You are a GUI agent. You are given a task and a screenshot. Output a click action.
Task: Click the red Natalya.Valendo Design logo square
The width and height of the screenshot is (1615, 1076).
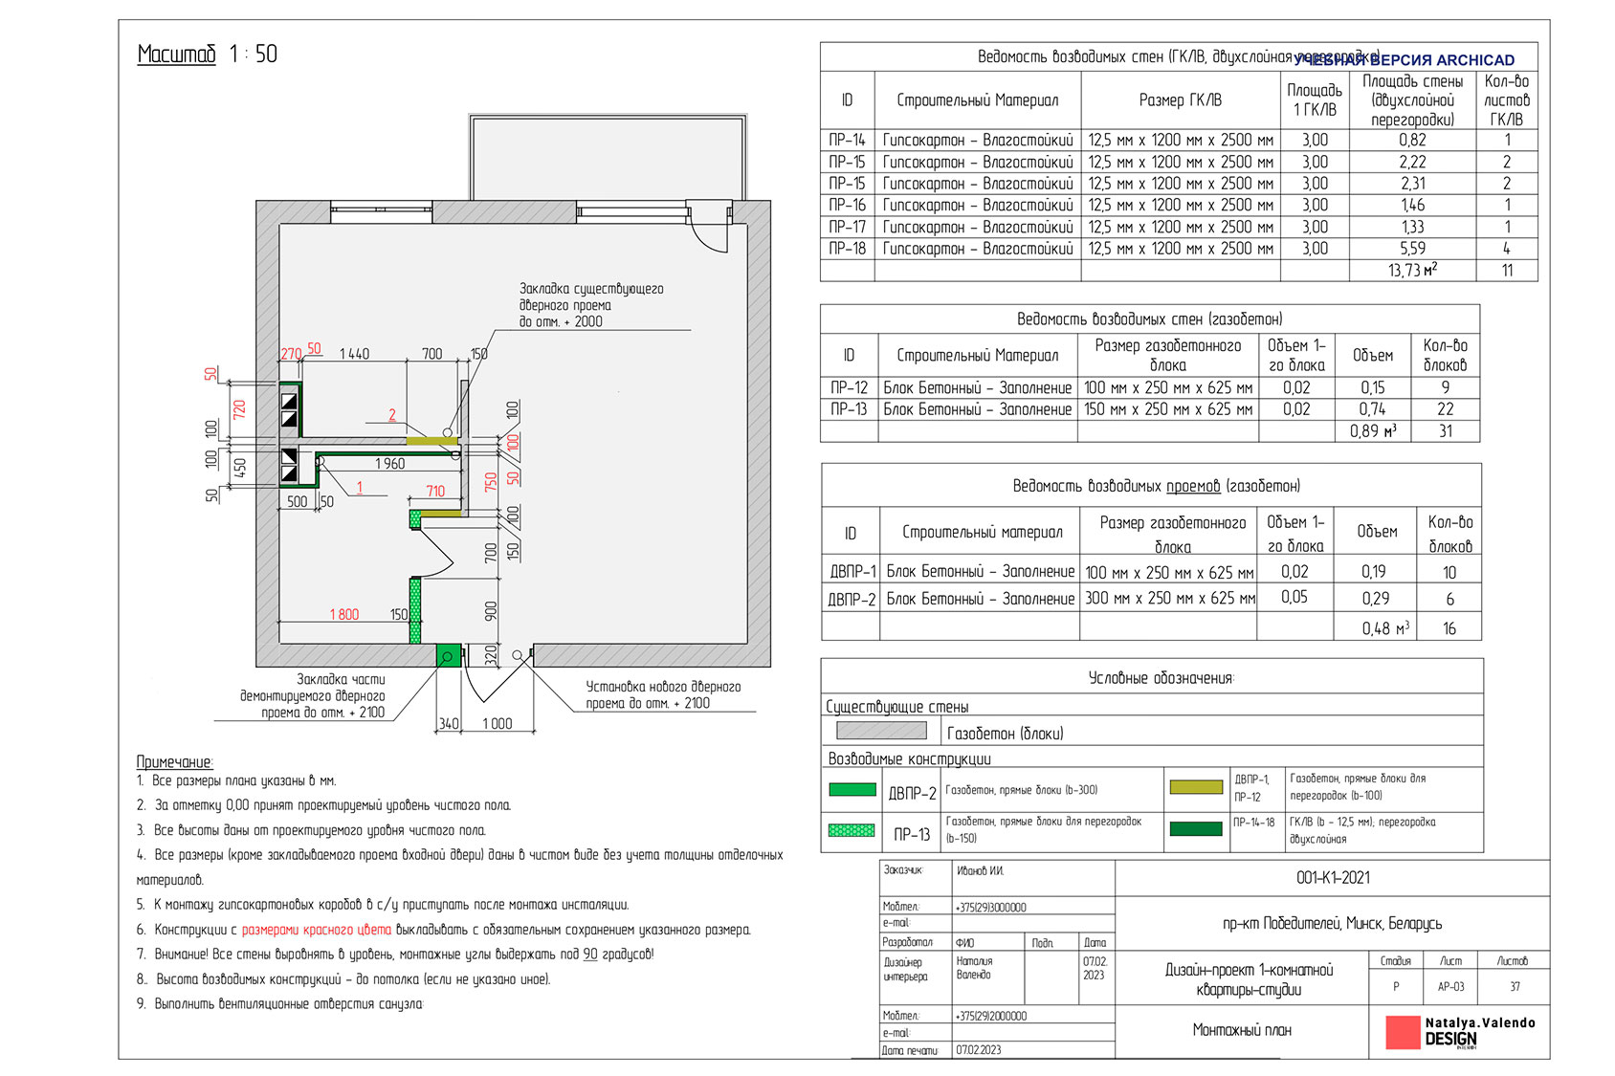[1404, 1033]
